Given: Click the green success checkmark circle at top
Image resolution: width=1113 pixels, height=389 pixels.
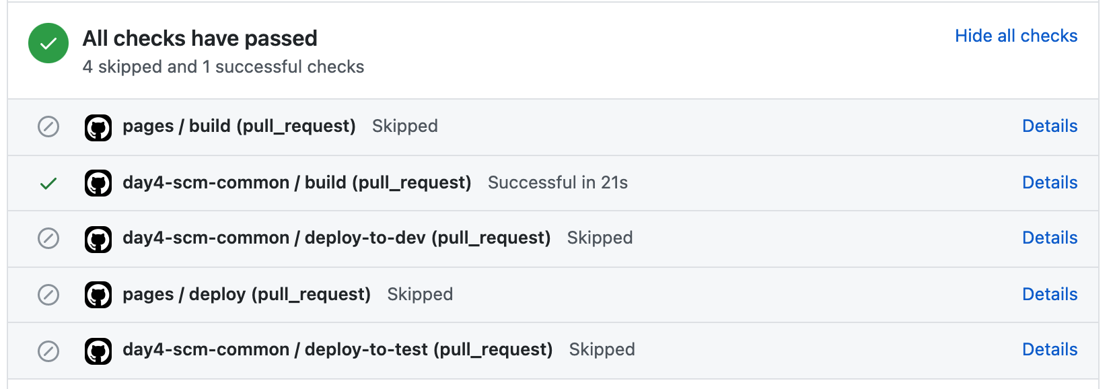Looking at the screenshot, I should click(48, 42).
